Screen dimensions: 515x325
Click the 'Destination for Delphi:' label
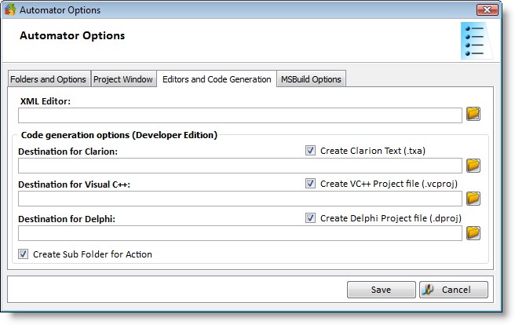pyautogui.click(x=67, y=219)
